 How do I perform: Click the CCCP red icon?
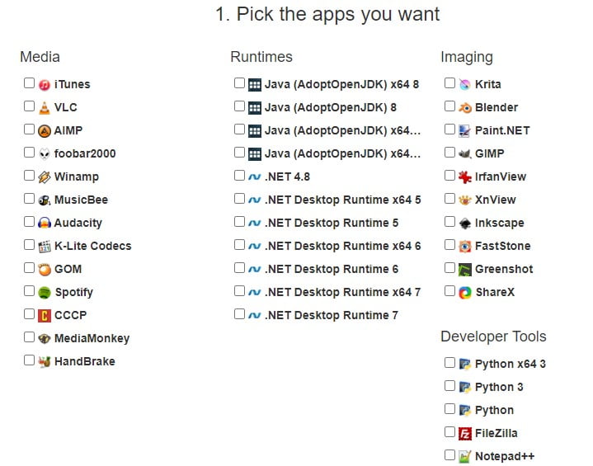point(45,315)
